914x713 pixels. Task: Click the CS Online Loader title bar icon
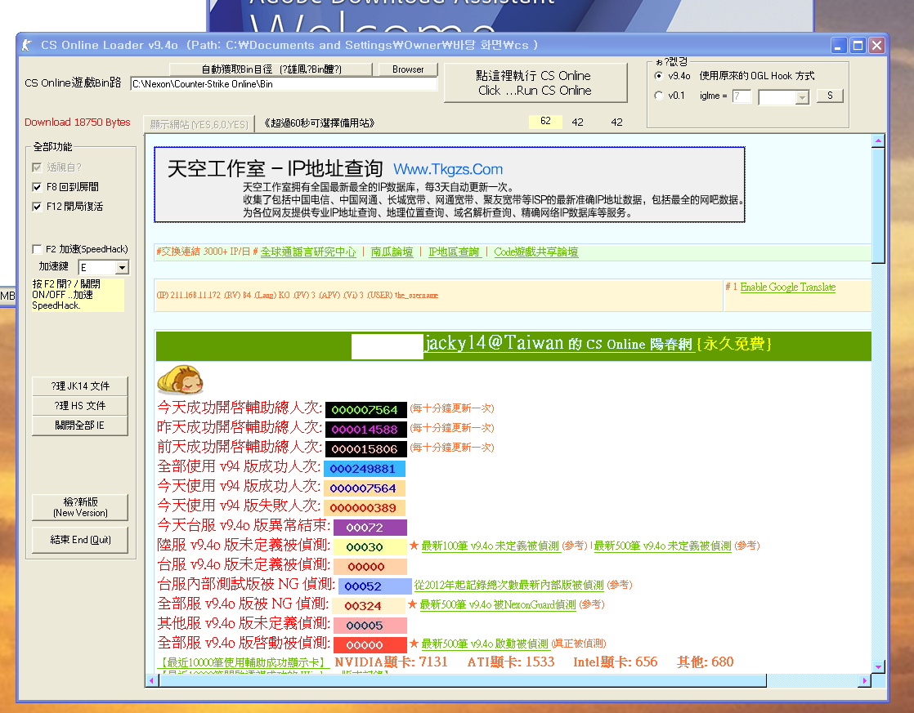27,45
